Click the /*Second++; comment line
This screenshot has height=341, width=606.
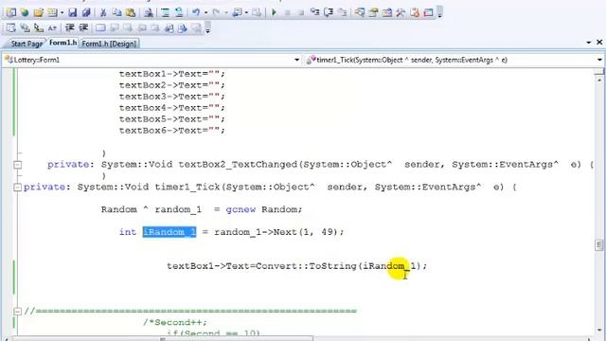click(175, 322)
